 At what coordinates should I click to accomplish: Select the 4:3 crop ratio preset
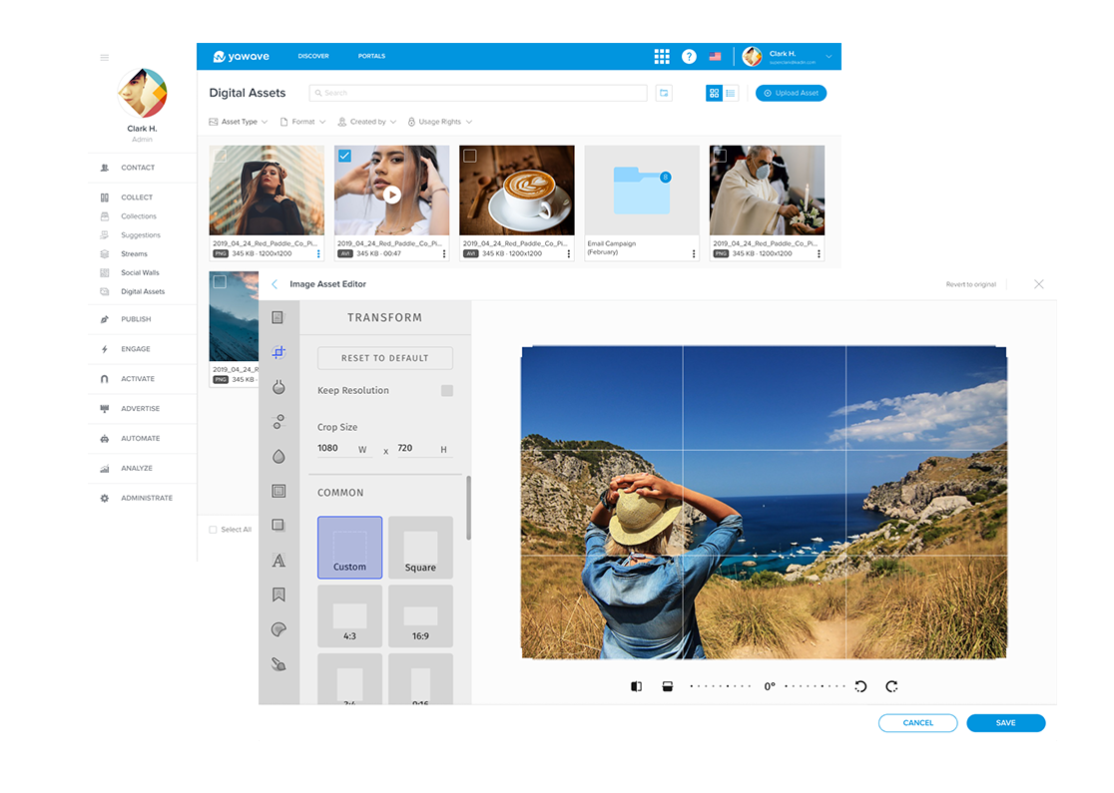pyautogui.click(x=349, y=616)
